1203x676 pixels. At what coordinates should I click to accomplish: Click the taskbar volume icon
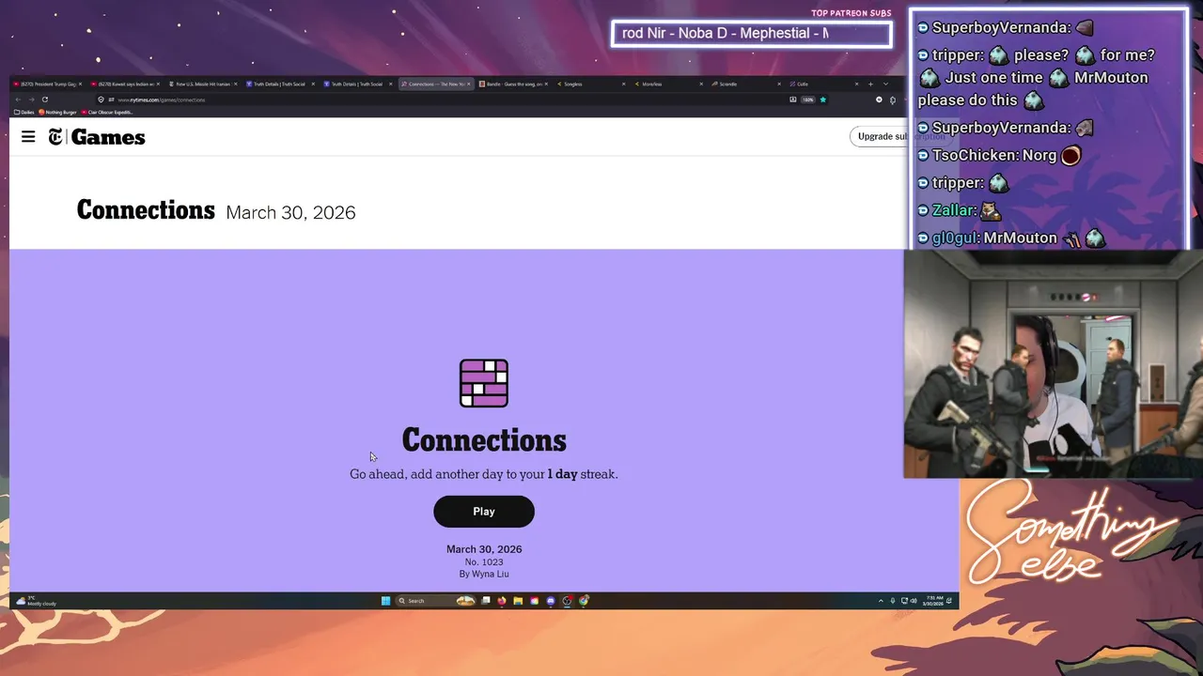(914, 601)
